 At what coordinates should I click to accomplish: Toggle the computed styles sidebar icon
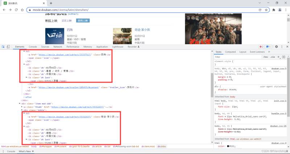coord(284,57)
